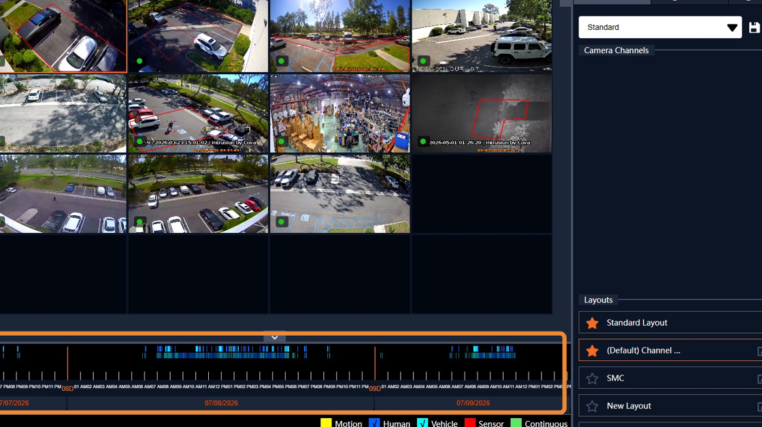Collapse the timeline with the chevron handle

[275, 338]
